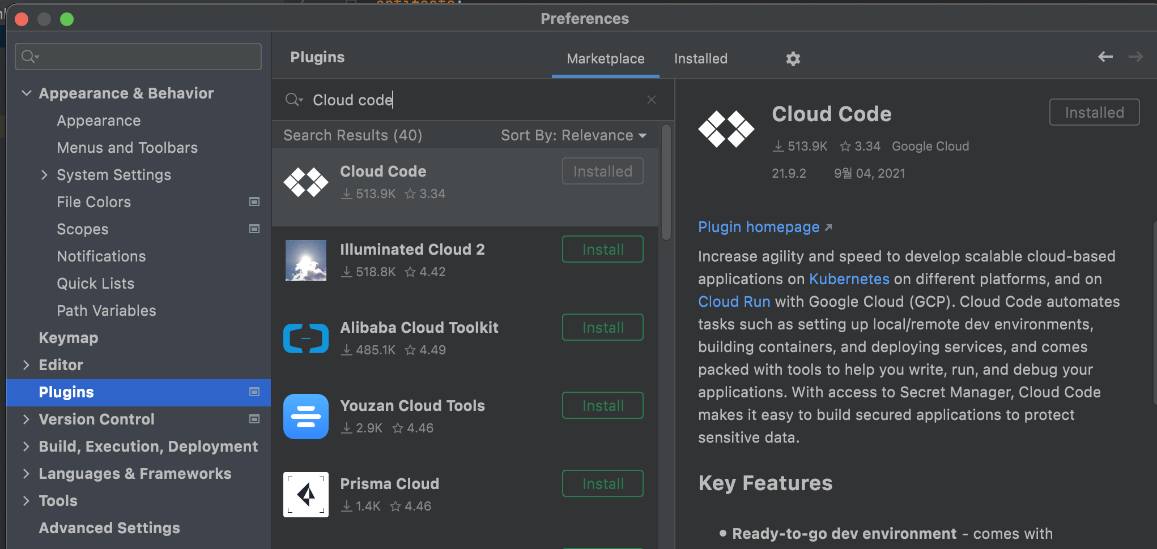1157x549 pixels.
Task: Select Keymap in settings tree
Action: pos(68,338)
